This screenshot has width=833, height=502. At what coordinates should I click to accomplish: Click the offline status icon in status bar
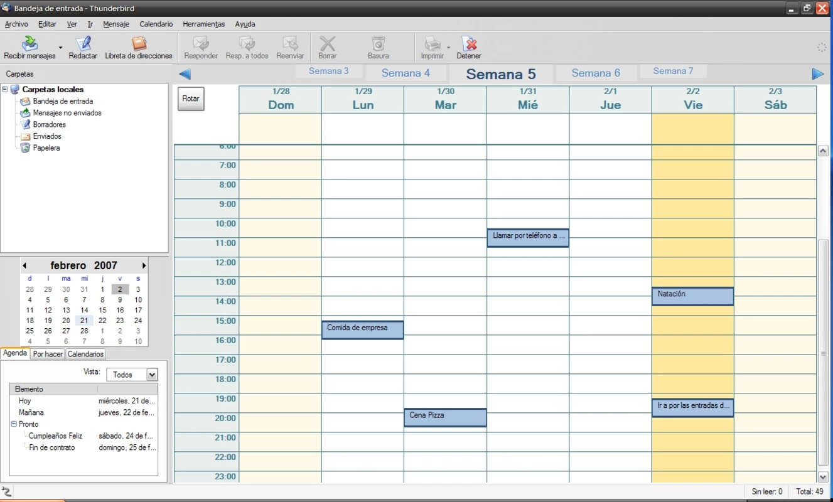click(7, 491)
